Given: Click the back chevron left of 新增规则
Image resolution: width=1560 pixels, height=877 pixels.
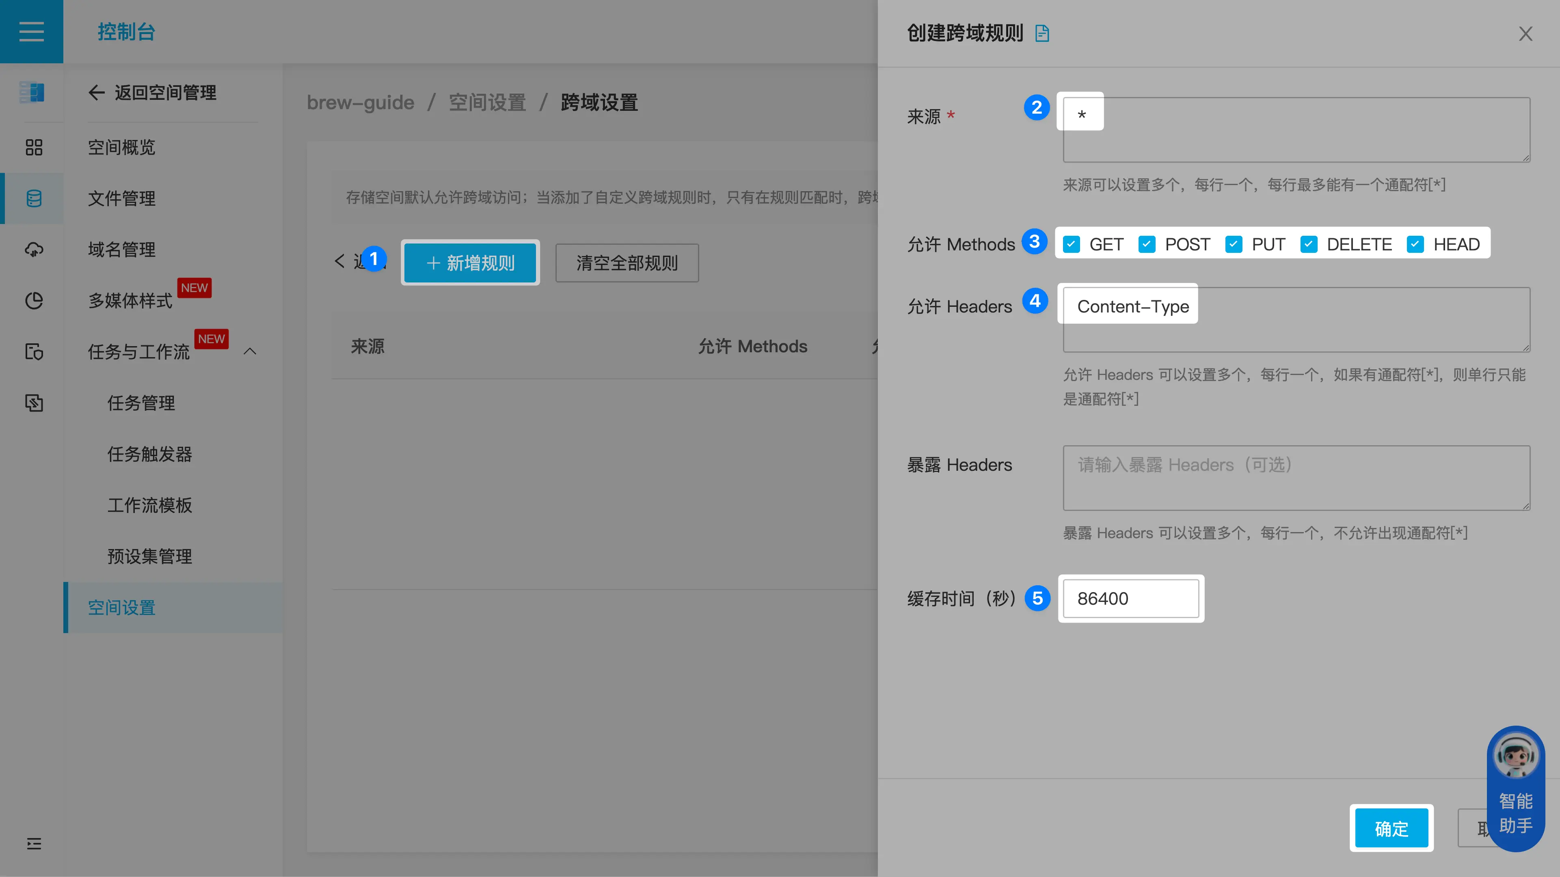Looking at the screenshot, I should tap(340, 261).
